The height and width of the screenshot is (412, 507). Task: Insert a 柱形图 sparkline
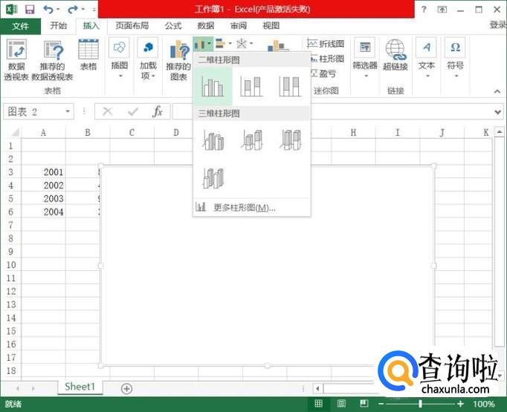coord(327,59)
